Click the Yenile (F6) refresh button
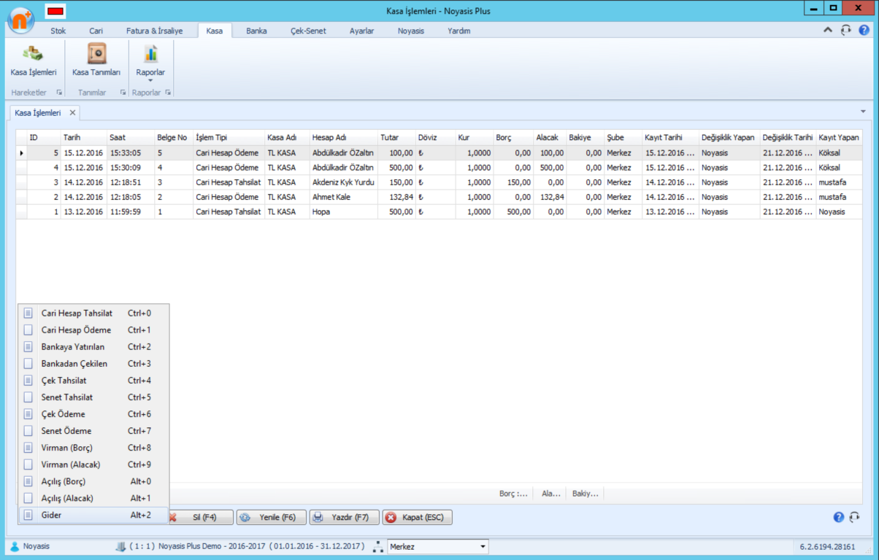This screenshot has width=879, height=560. [272, 517]
